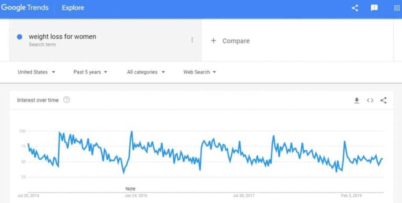Click the share icon in top header

click(x=355, y=8)
